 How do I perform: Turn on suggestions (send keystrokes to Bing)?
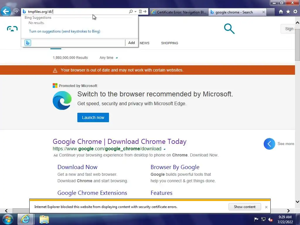[64, 31]
